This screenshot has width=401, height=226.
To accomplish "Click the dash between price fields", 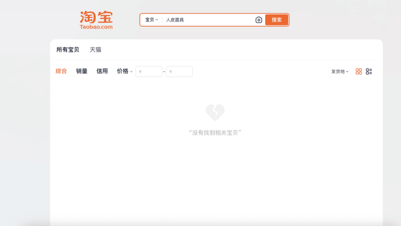I will coord(164,72).
